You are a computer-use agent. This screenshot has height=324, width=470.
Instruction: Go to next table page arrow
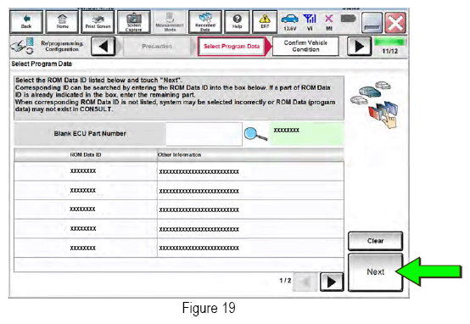click(332, 282)
